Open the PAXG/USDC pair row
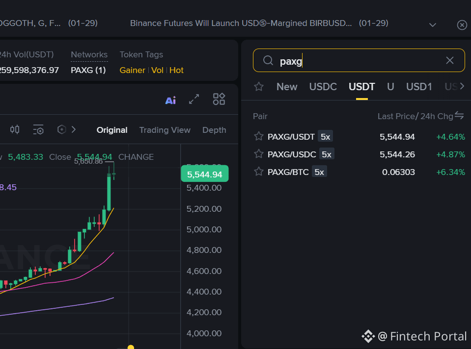 [359, 154]
